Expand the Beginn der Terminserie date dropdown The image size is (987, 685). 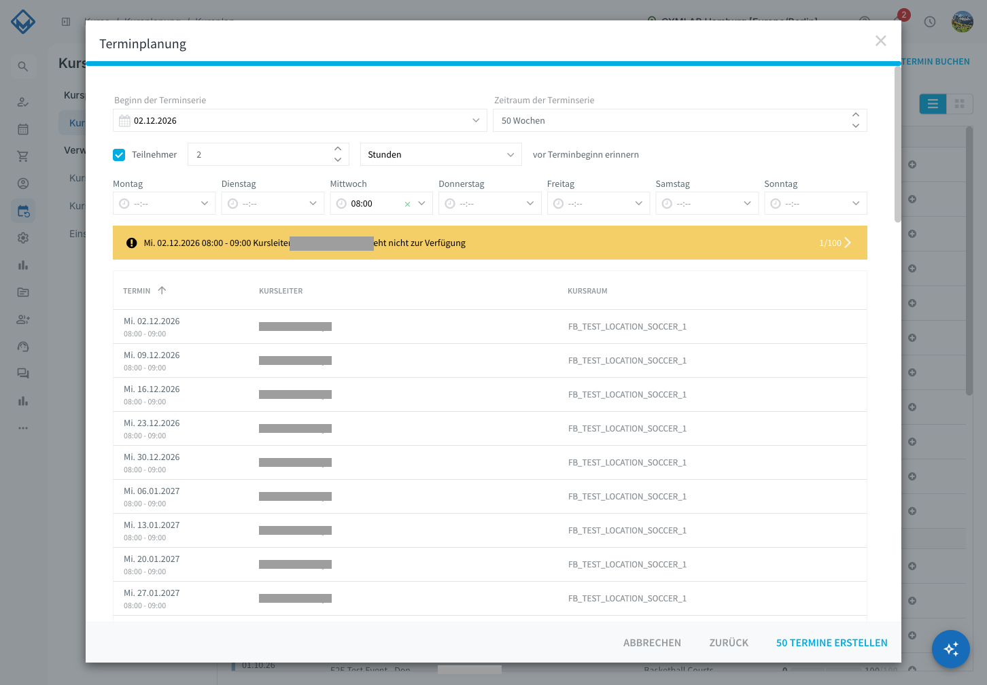(476, 120)
